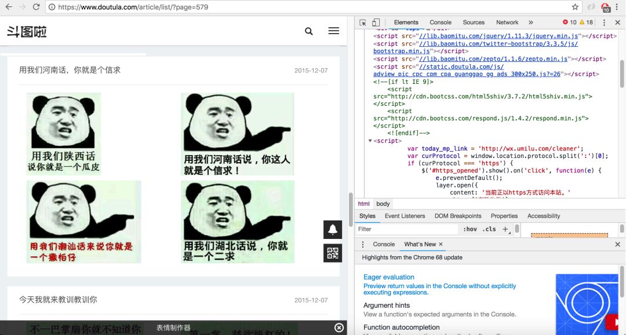Open the DevTools three-dot customize menu
Screen dimensions: 626x335
(x=604, y=23)
